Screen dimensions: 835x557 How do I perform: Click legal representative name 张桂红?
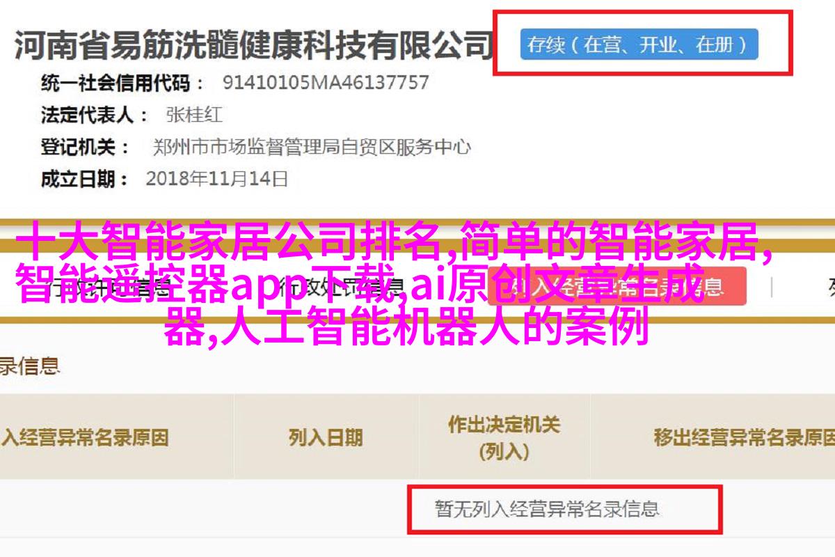point(194,115)
